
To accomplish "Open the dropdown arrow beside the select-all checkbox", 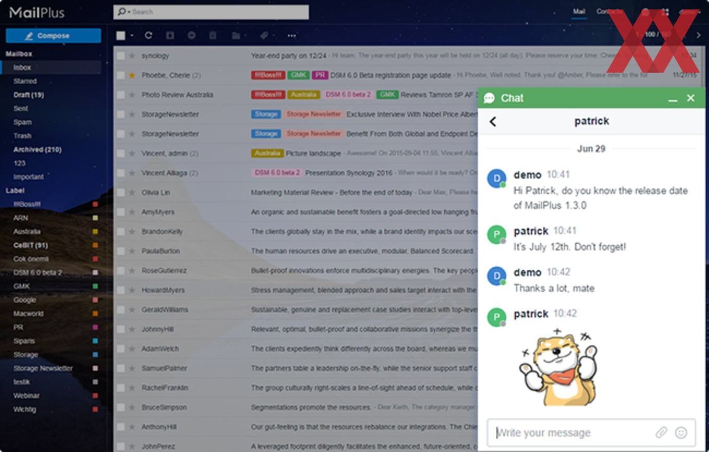I will pos(132,36).
